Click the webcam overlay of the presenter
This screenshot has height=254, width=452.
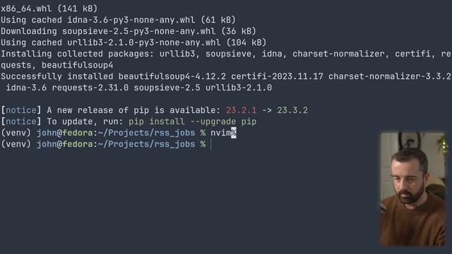(412, 189)
